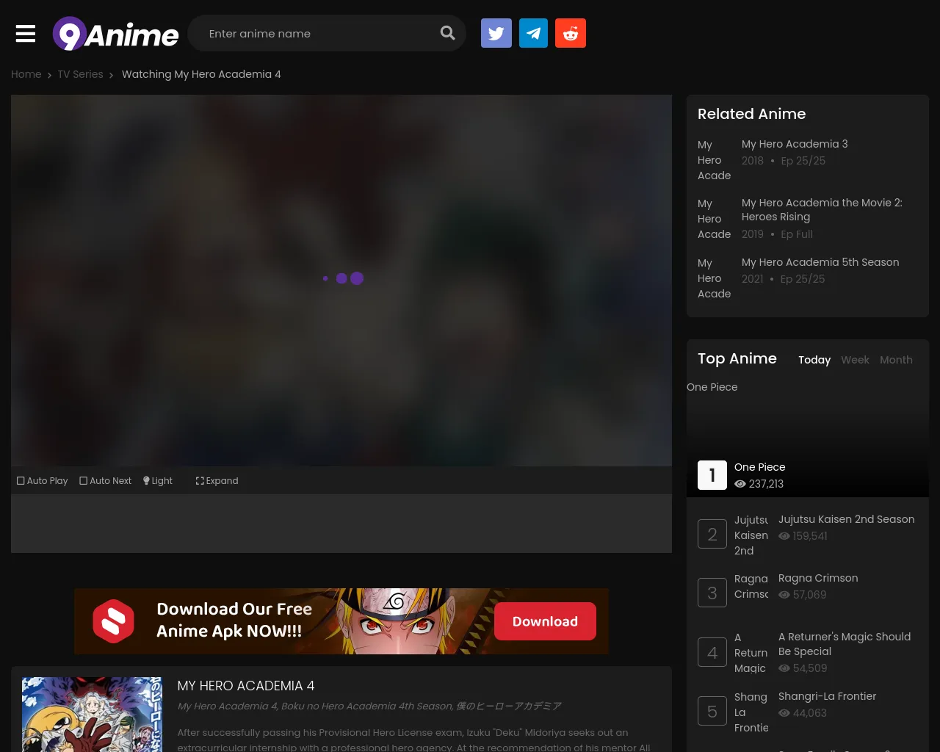Open the Twitter social link
This screenshot has height=752, width=940.
(496, 34)
